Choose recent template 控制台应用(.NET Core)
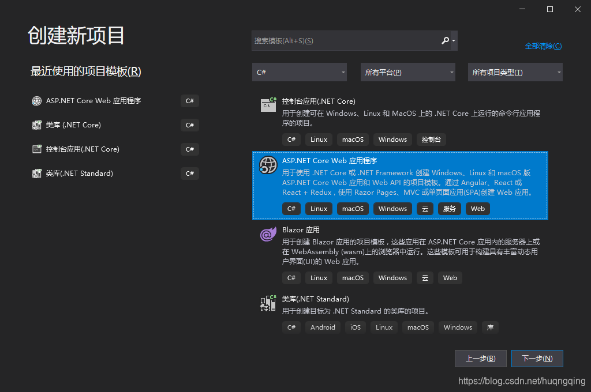Screen dimensions: 591x392 pos(83,149)
